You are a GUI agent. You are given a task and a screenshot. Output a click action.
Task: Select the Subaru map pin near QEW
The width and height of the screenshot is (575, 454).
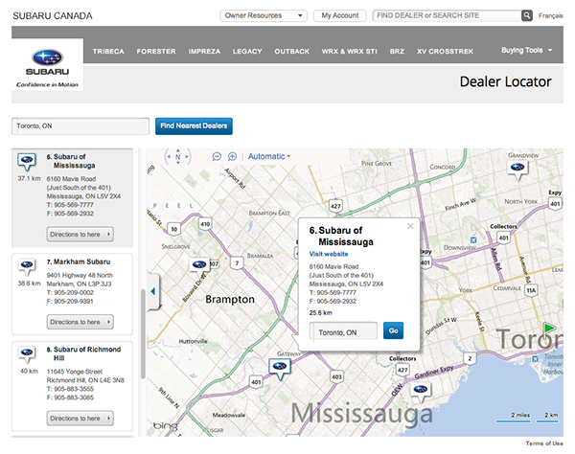[x=421, y=392]
